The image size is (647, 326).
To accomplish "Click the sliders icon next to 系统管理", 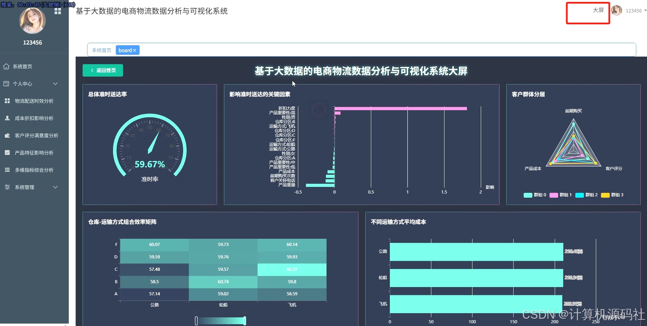I will tap(7, 187).
